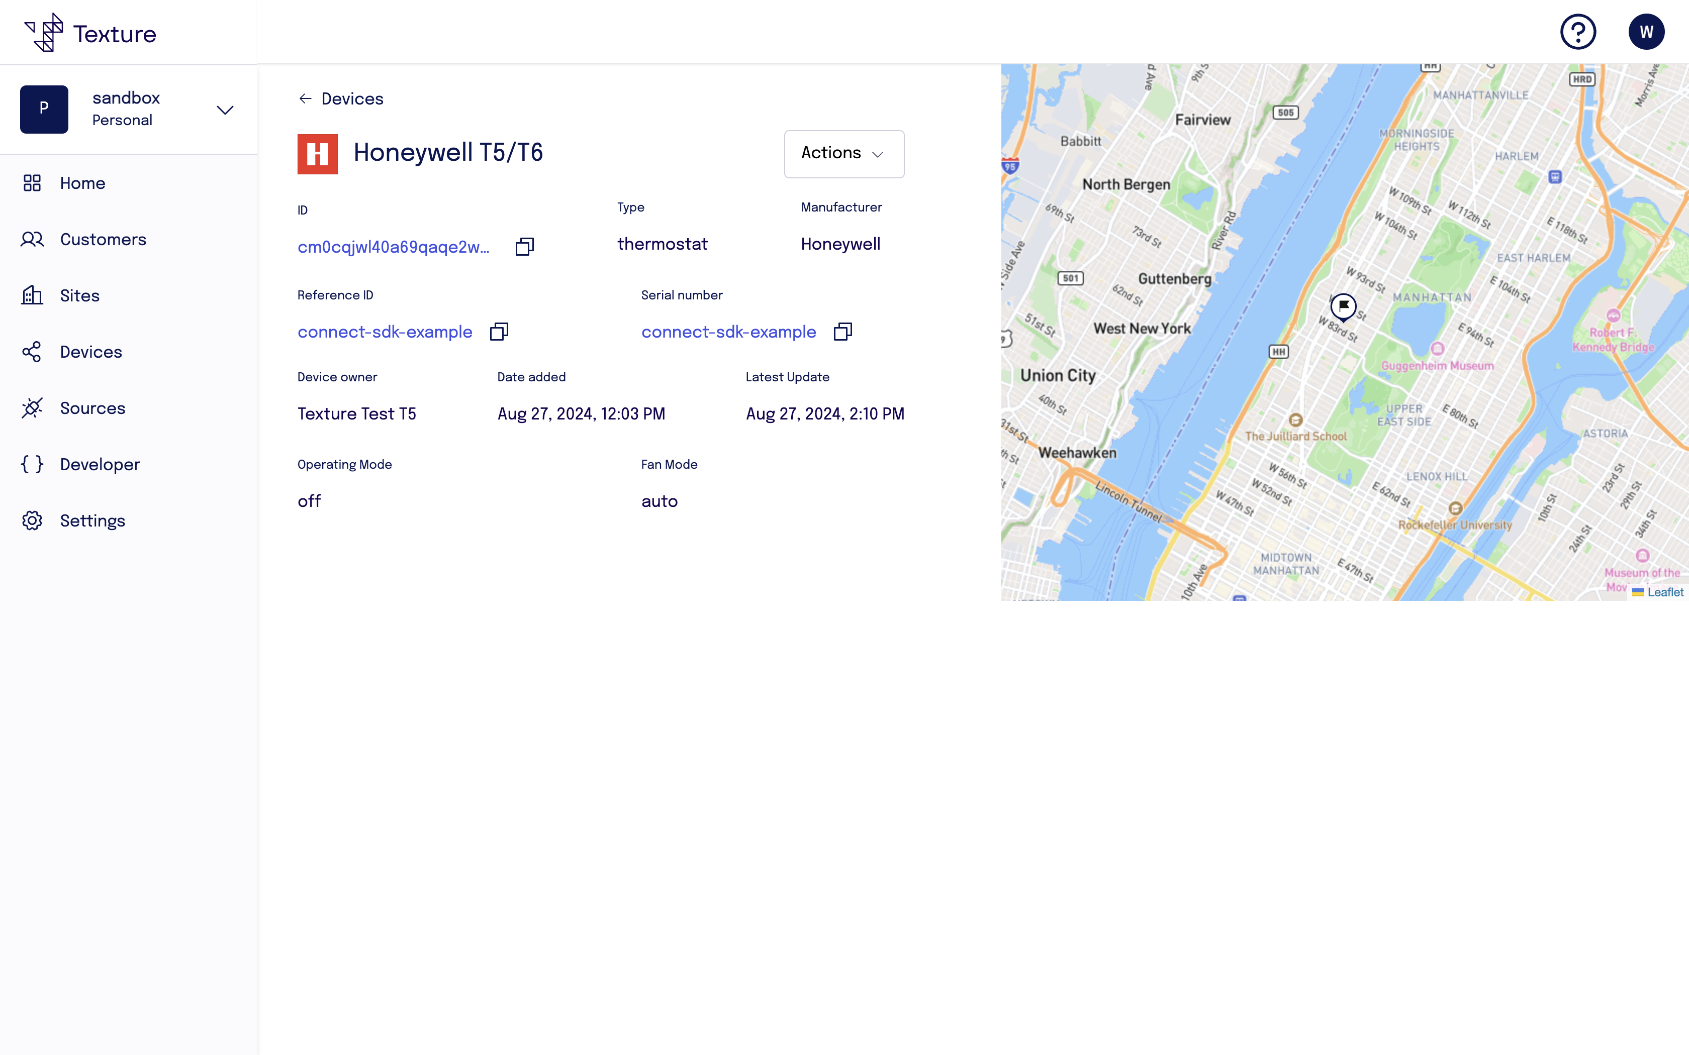
Task: Open the Home page from the sidebar
Action: [81, 183]
